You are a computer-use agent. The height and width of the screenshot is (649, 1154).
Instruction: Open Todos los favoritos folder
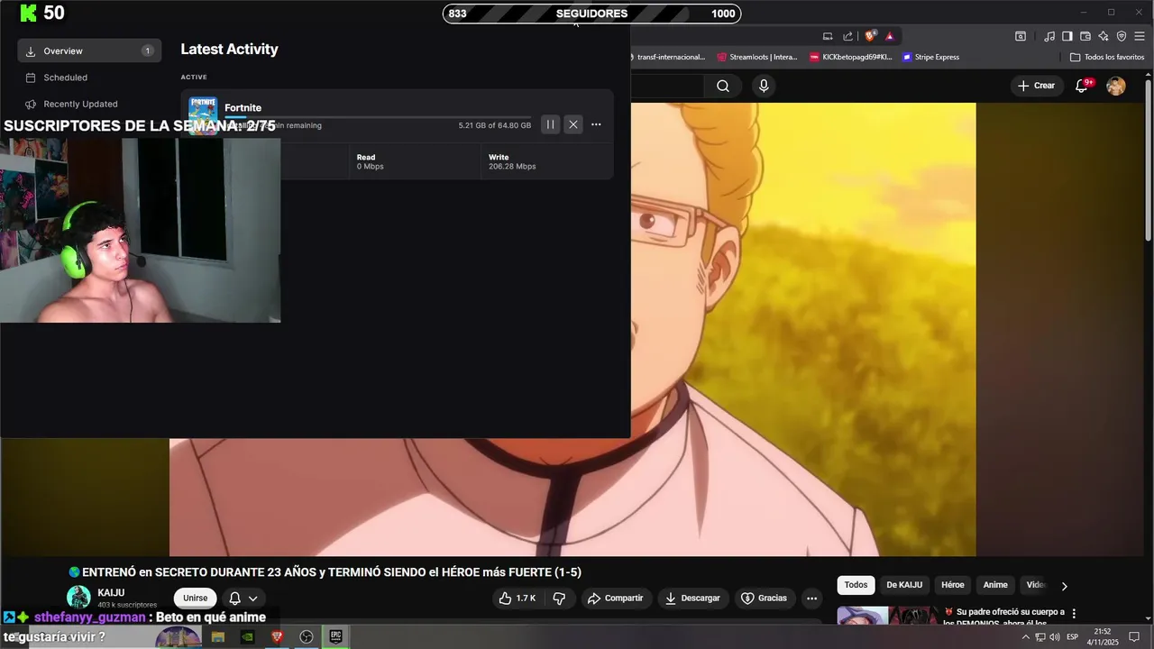click(1107, 57)
